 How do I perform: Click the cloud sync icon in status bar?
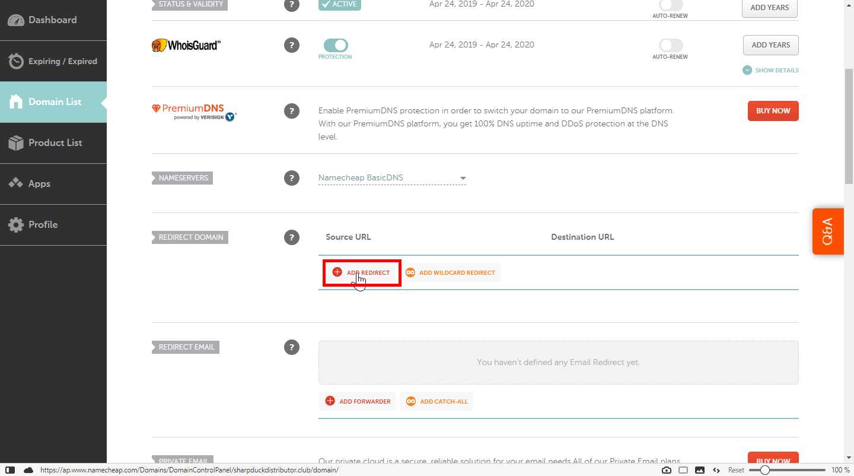click(x=28, y=470)
